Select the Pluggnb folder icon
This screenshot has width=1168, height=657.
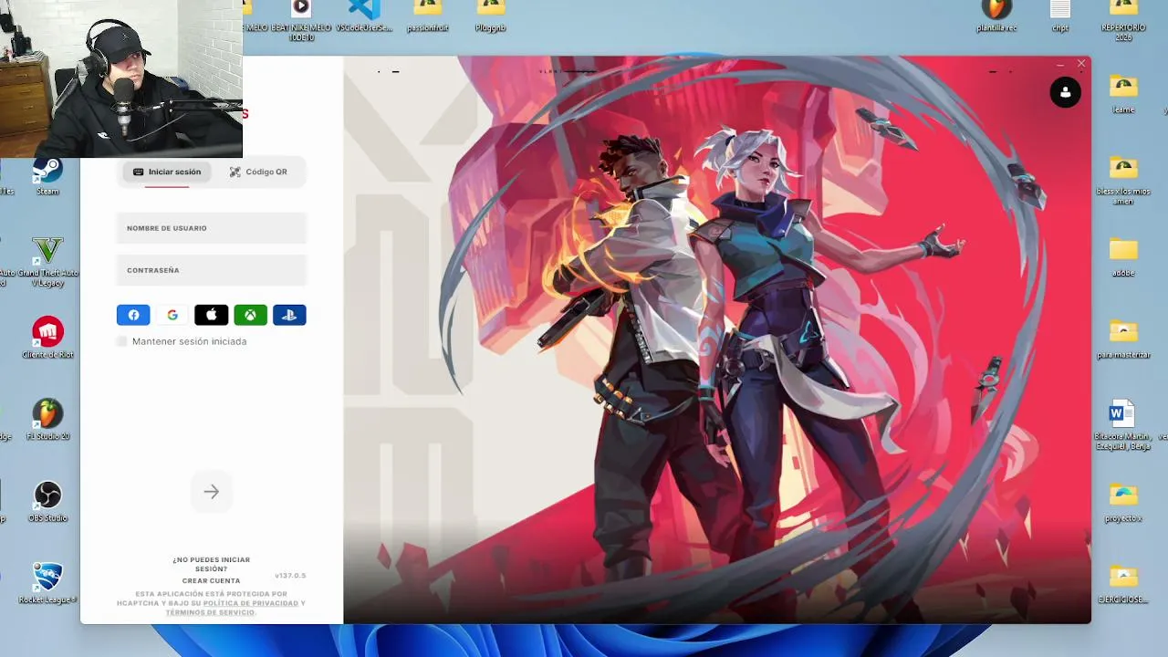pyautogui.click(x=491, y=16)
